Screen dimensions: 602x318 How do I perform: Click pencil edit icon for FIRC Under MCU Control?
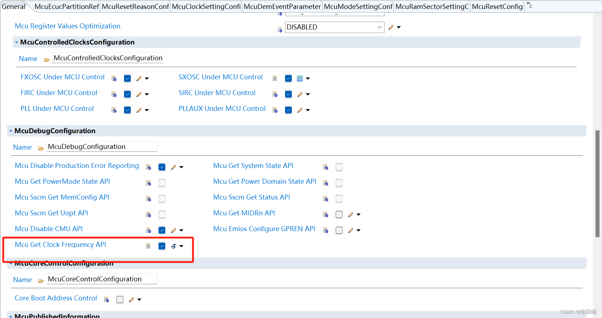pyautogui.click(x=139, y=94)
